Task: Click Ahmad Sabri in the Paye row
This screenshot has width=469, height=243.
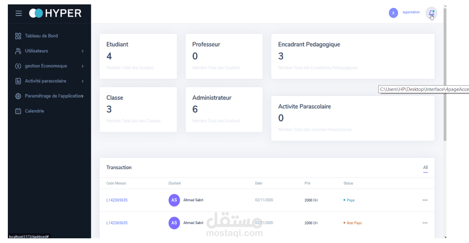Action: pyautogui.click(x=193, y=200)
